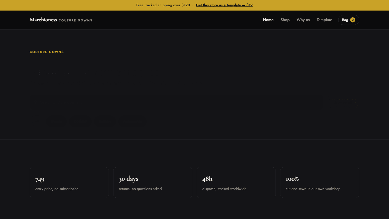Viewport: 389px width, 219px height.
Task: Click "dispatch, tracked worldwide" text
Action: point(224,189)
